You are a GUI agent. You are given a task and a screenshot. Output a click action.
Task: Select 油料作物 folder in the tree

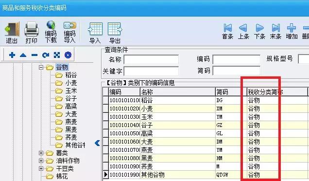(x=68, y=161)
